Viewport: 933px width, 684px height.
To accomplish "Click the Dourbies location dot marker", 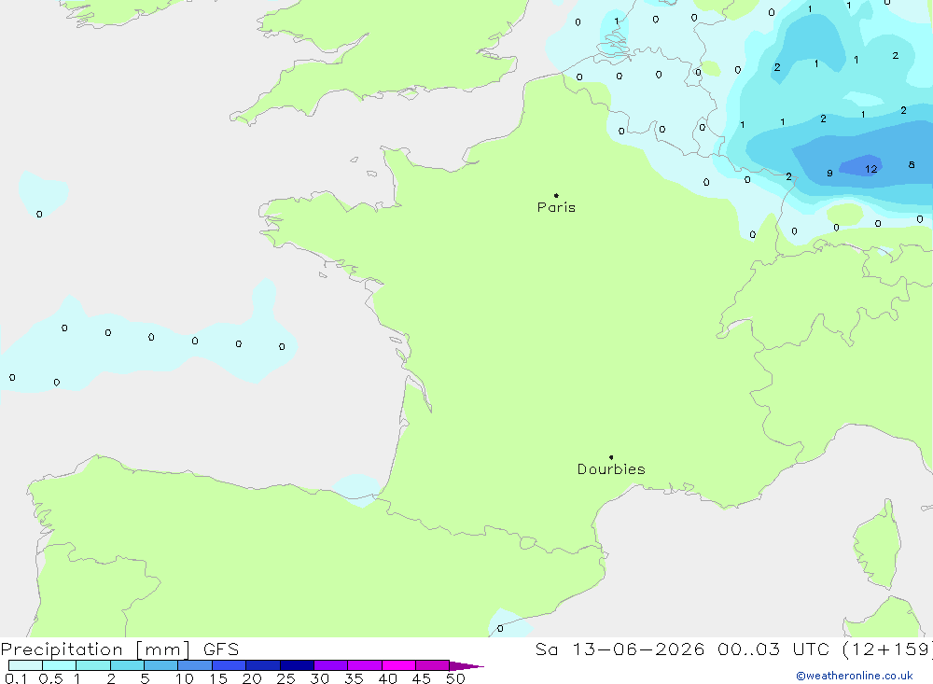I will 611,457.
